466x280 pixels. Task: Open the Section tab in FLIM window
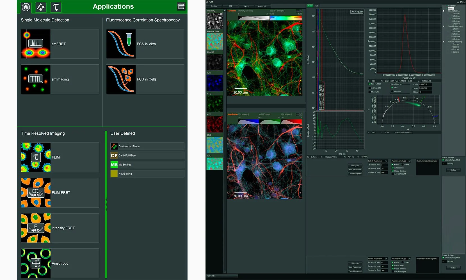click(214, 6)
